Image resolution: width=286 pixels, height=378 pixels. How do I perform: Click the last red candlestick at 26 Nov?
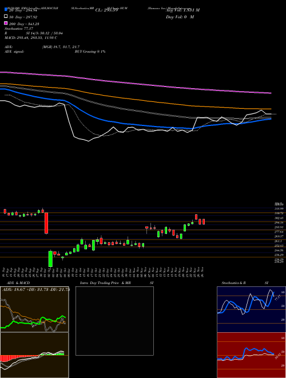[x=204, y=222]
